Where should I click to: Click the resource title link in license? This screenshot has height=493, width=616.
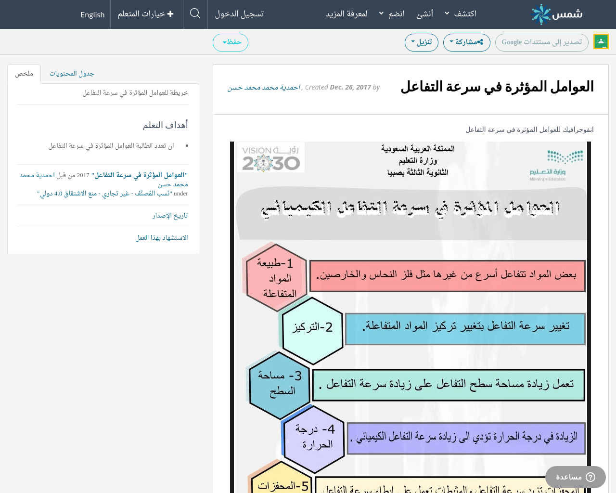coord(140,175)
